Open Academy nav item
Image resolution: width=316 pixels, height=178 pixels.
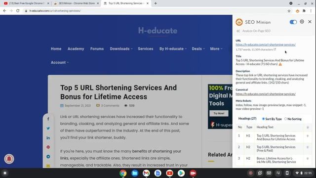pyautogui.click(x=76, y=49)
